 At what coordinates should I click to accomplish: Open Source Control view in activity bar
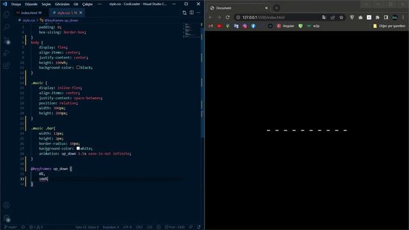(6, 40)
